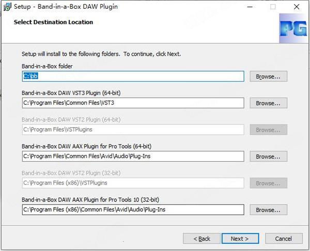310x251 pixels.
Task: Browse for Pro Tools 10 32-bit folder
Action: tap(268, 210)
